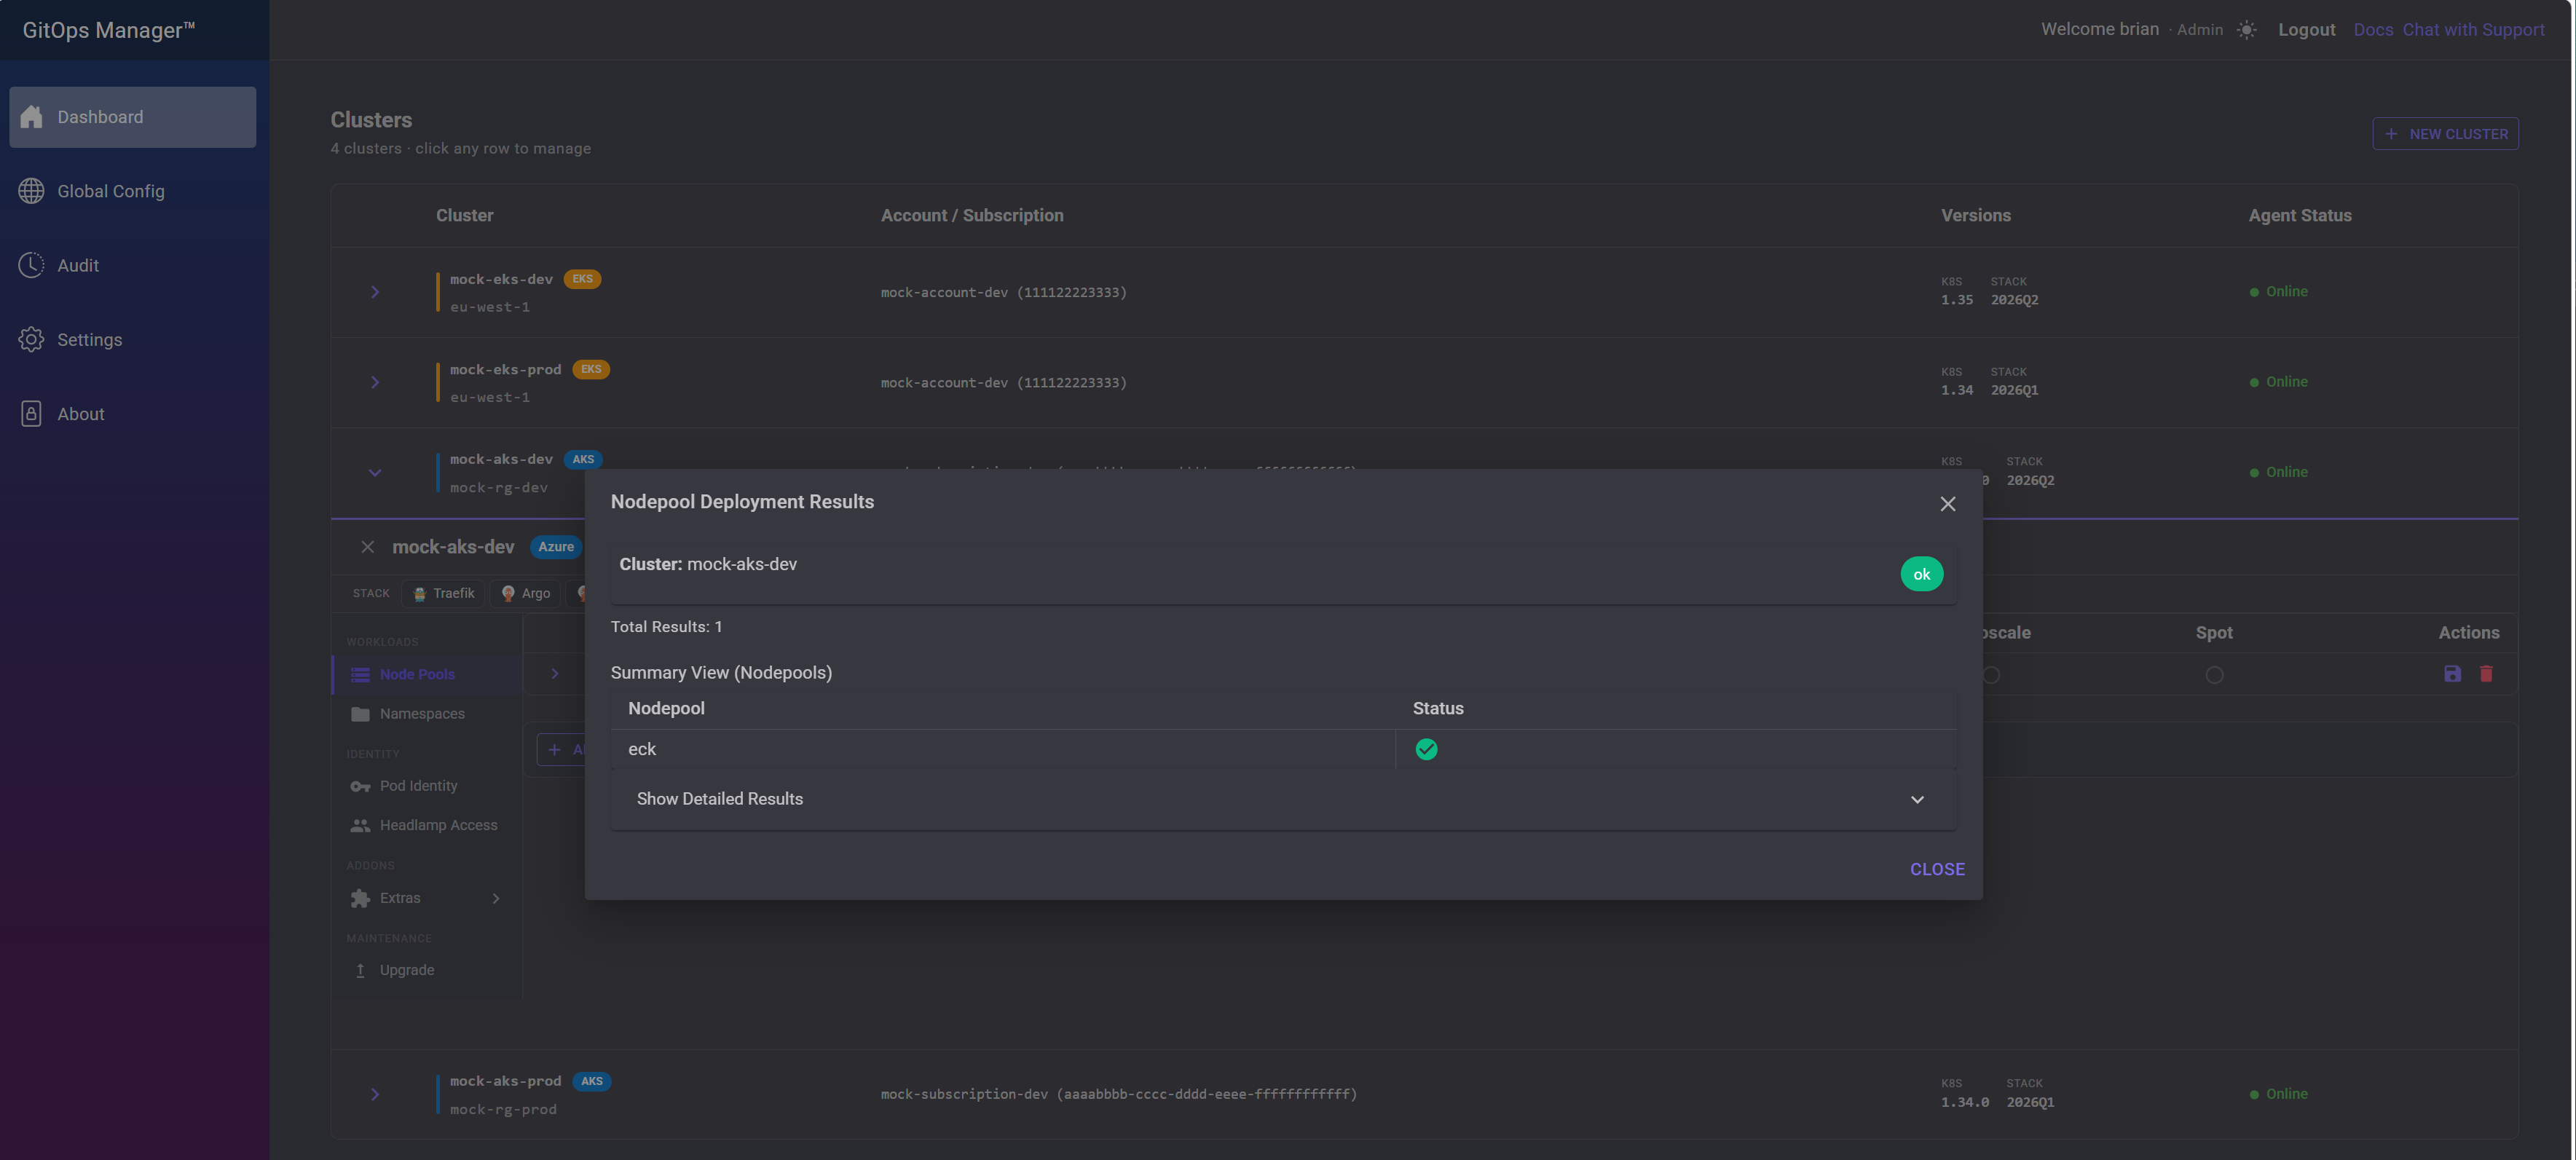Click the Namespaces folder icon
Screen dimensions: 2576x1160
[360, 714]
